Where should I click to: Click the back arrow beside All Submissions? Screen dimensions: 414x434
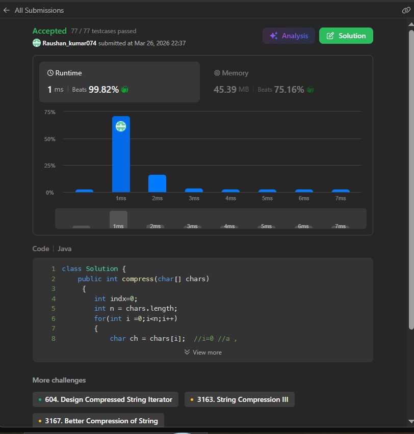[7, 10]
